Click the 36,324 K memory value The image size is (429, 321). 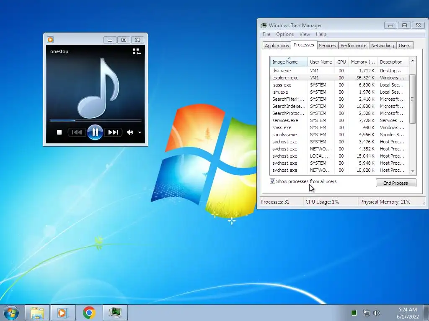coord(365,78)
